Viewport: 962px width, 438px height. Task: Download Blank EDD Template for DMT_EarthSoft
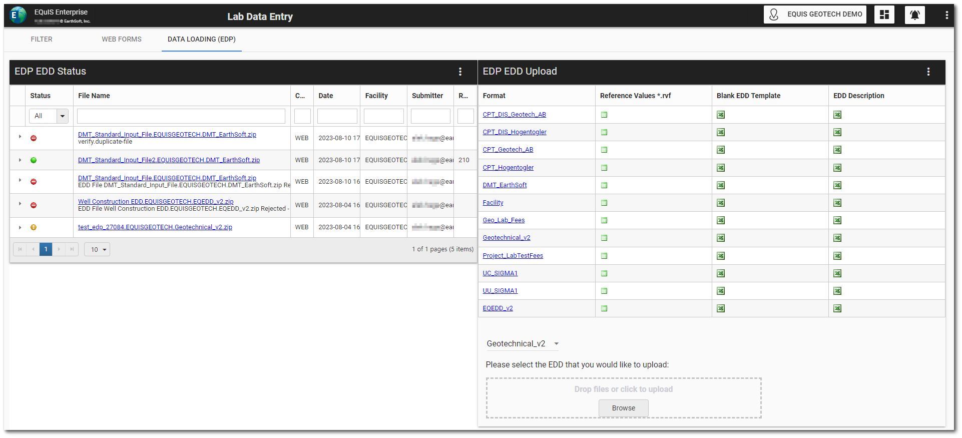click(x=721, y=185)
